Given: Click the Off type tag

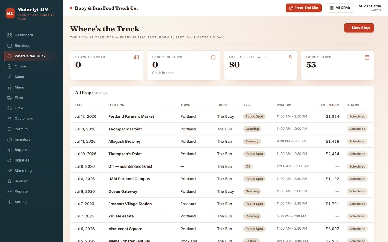Looking at the screenshot, I should point(248,166).
